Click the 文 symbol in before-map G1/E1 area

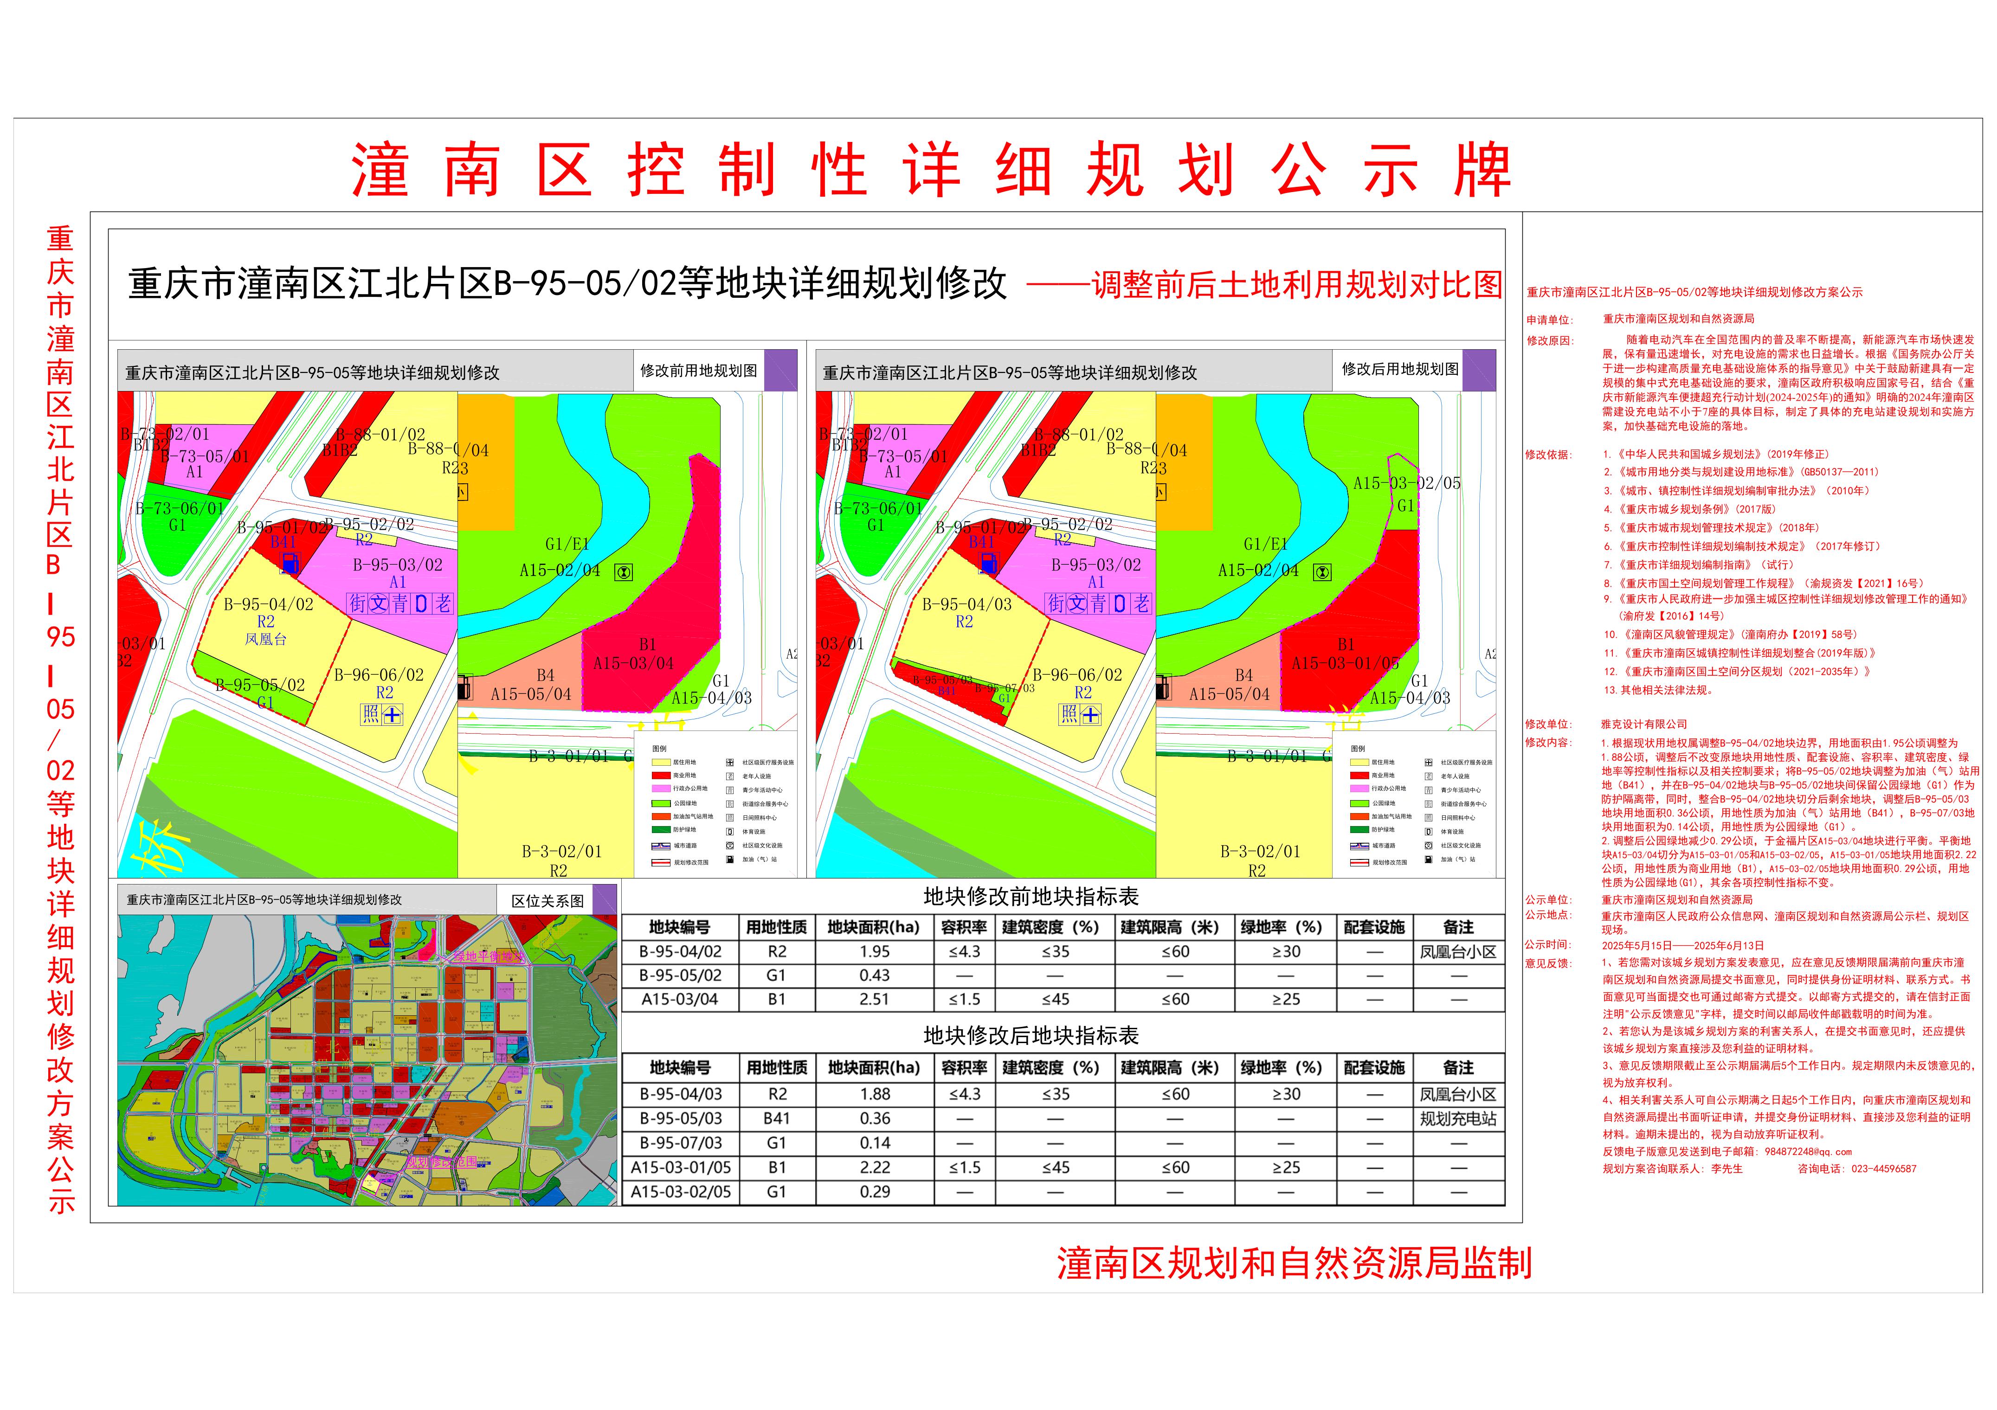(624, 572)
